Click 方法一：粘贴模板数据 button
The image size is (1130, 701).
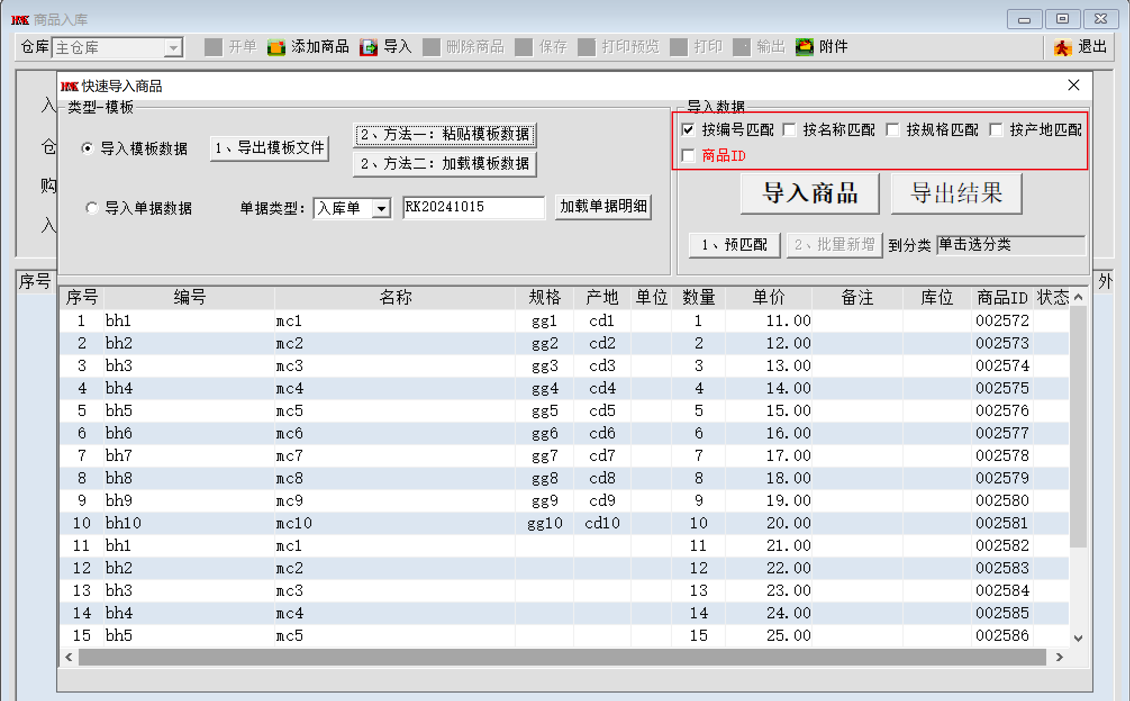click(x=444, y=134)
